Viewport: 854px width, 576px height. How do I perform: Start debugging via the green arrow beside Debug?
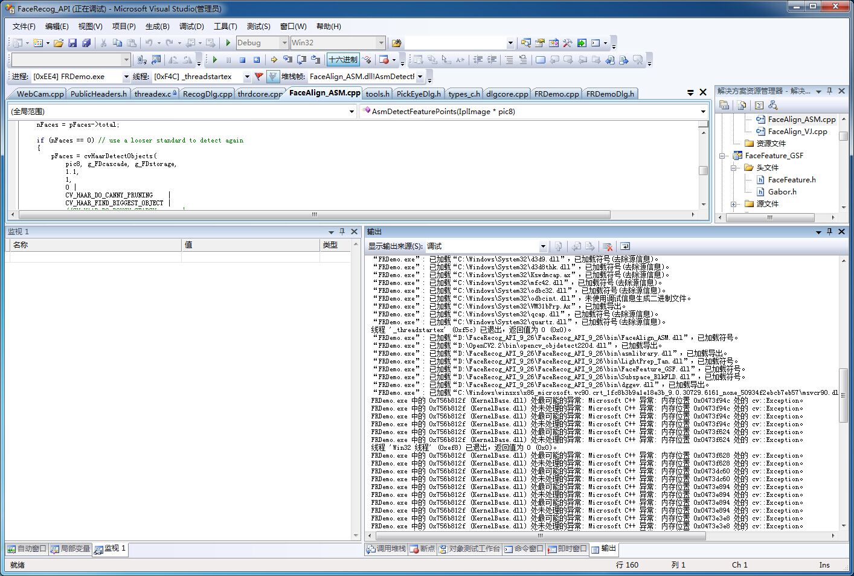tap(228, 43)
